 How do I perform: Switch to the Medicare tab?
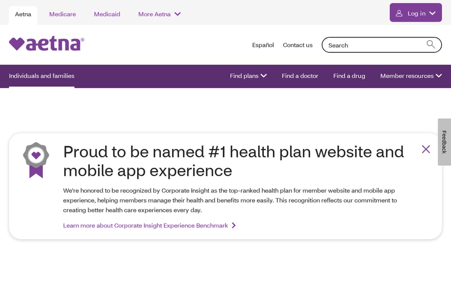coord(62,14)
